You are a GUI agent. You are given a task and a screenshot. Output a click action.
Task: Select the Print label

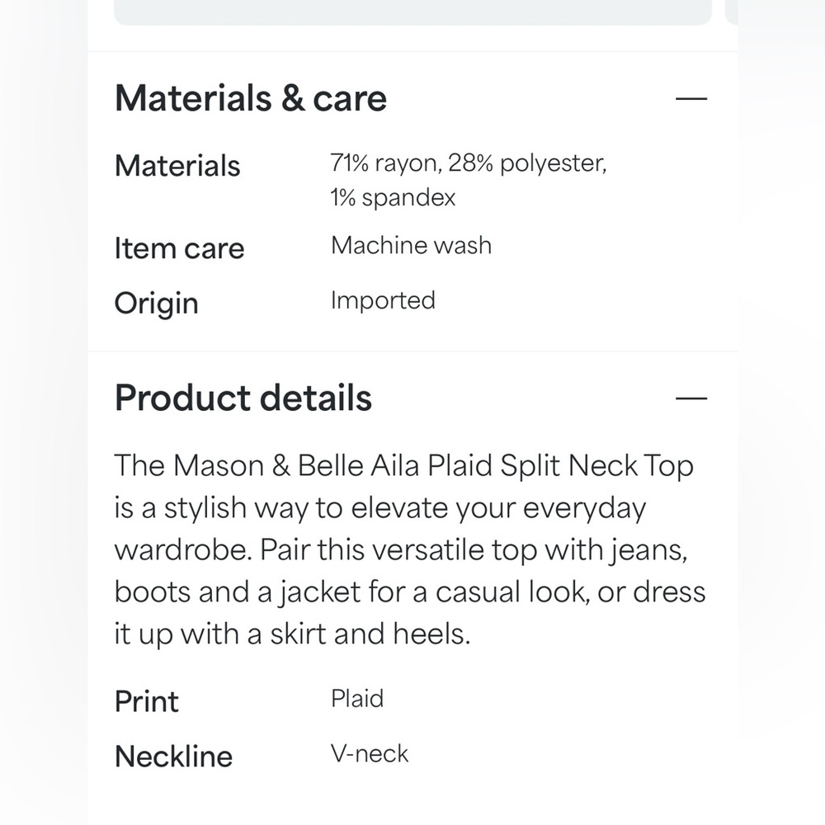pyautogui.click(x=147, y=702)
